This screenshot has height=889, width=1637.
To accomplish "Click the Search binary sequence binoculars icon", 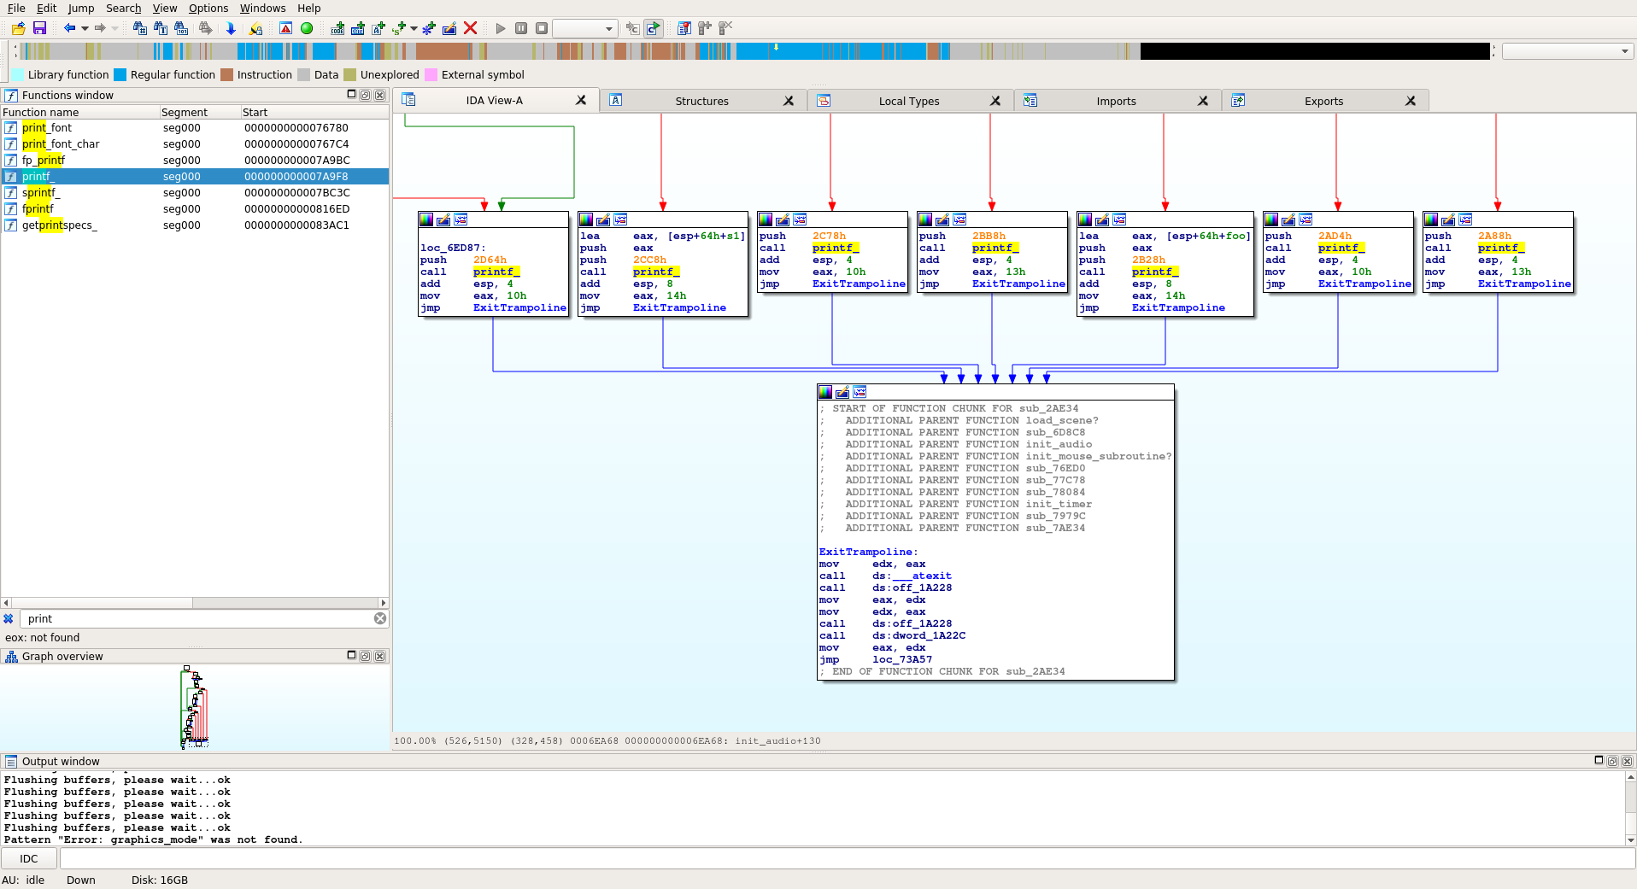I will coord(180,28).
